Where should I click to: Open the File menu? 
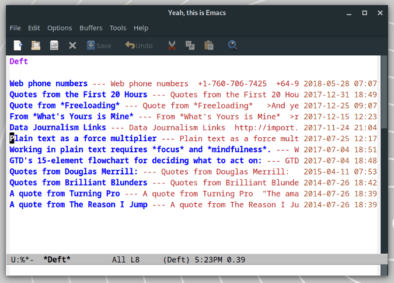click(x=15, y=28)
